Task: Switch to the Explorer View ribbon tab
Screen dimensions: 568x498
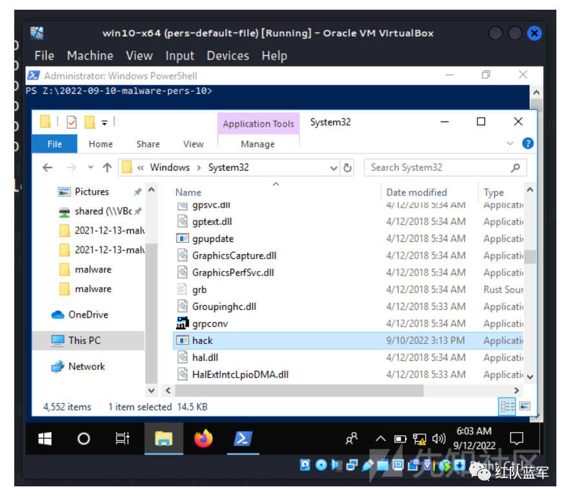Action: [x=193, y=144]
